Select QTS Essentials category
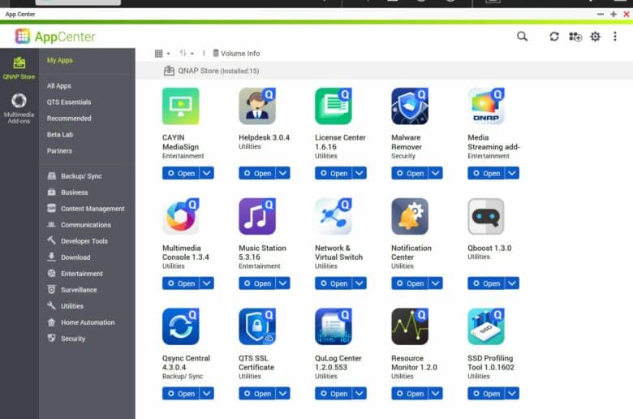633x419 pixels. pyautogui.click(x=69, y=102)
